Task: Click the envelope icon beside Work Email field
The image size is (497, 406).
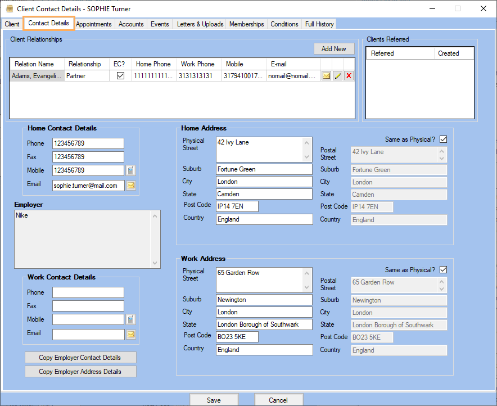Action: [131, 334]
